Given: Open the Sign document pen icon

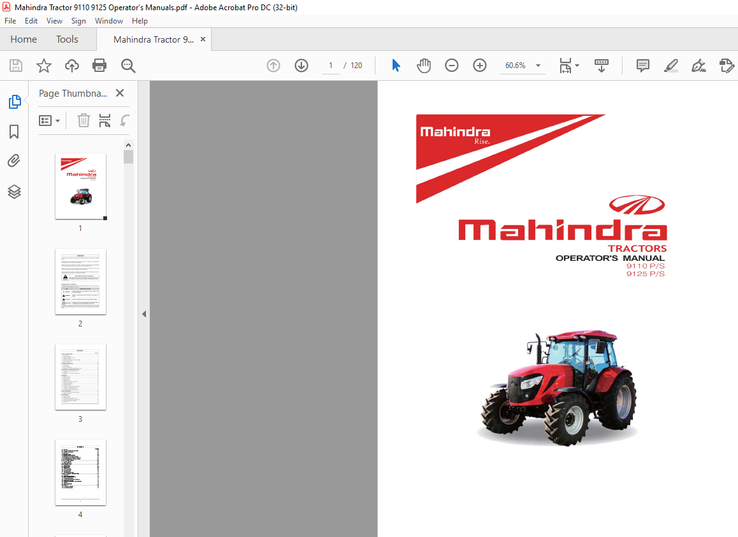Looking at the screenshot, I should (698, 66).
